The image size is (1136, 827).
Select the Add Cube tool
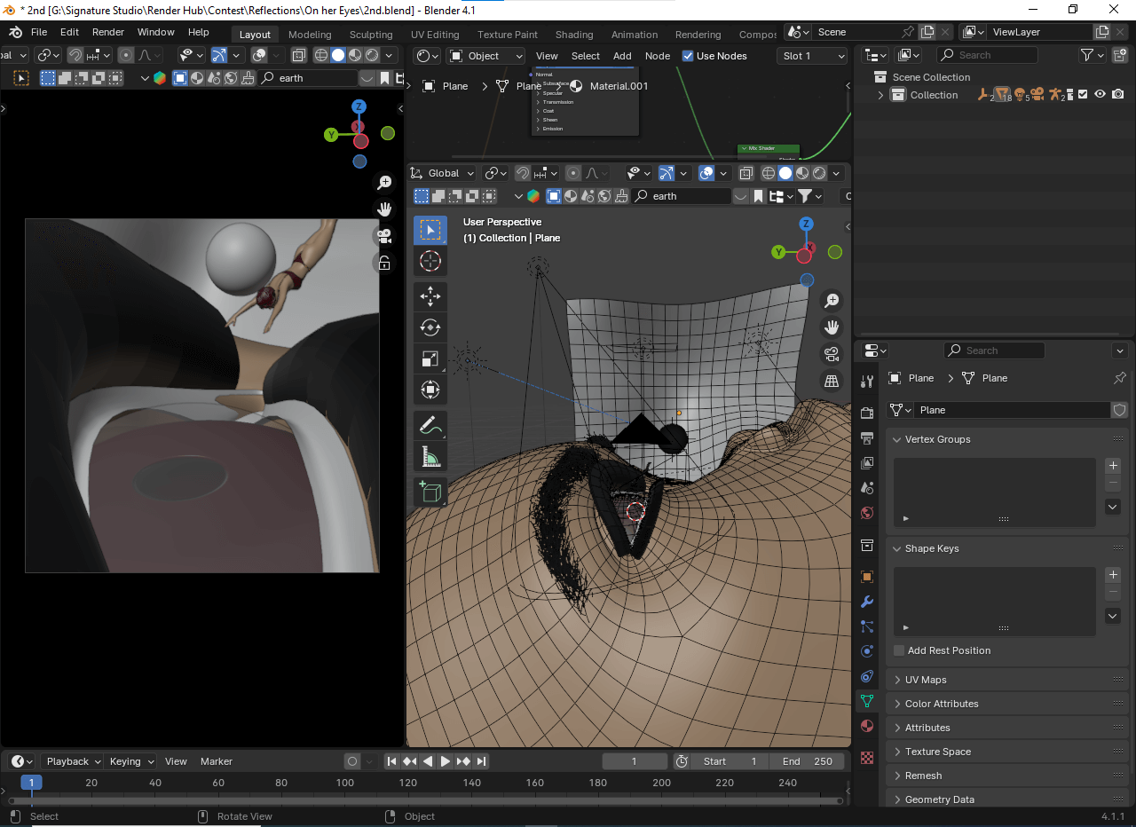430,492
